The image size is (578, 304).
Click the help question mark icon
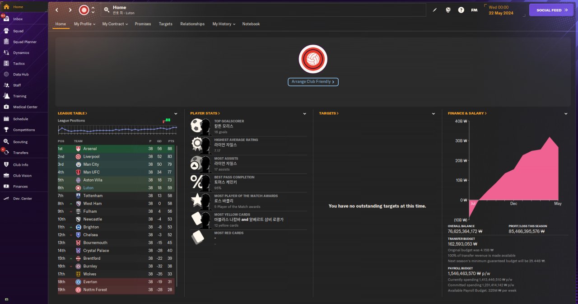point(461,10)
